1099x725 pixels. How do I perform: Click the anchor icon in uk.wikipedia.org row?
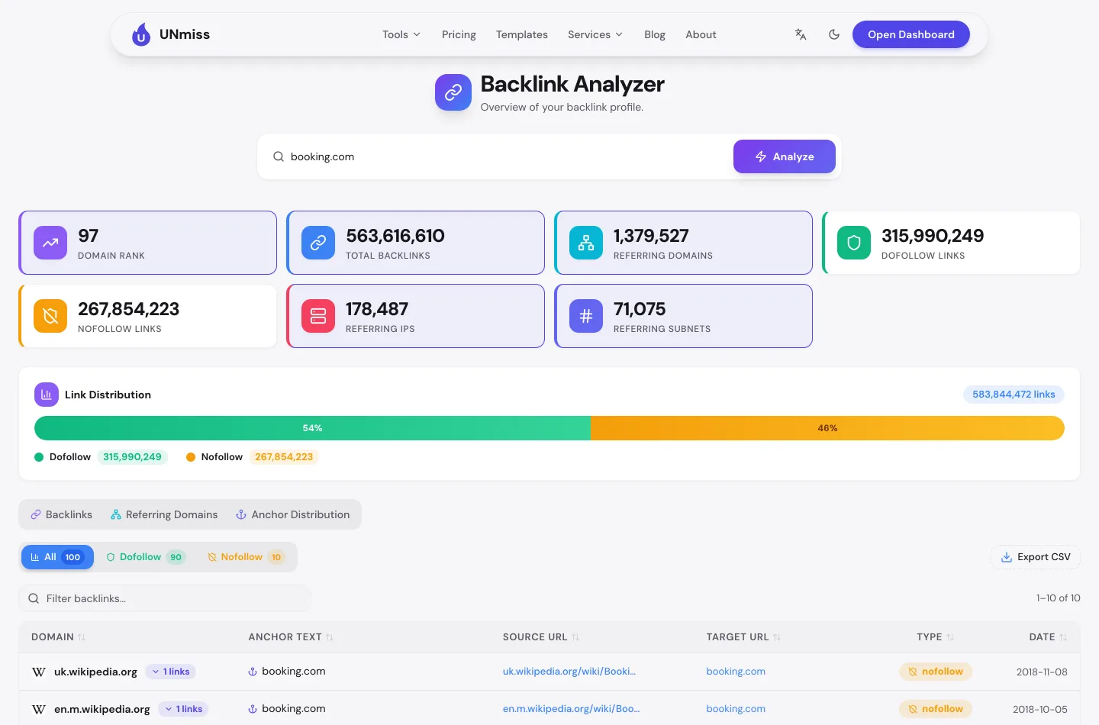pos(253,672)
